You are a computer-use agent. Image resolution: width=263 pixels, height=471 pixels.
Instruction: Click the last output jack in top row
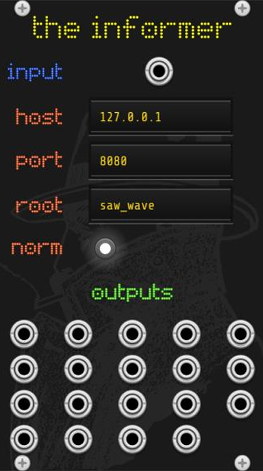[240, 334]
